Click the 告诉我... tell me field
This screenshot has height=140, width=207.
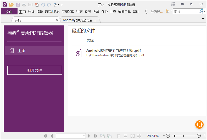coord(157,12)
